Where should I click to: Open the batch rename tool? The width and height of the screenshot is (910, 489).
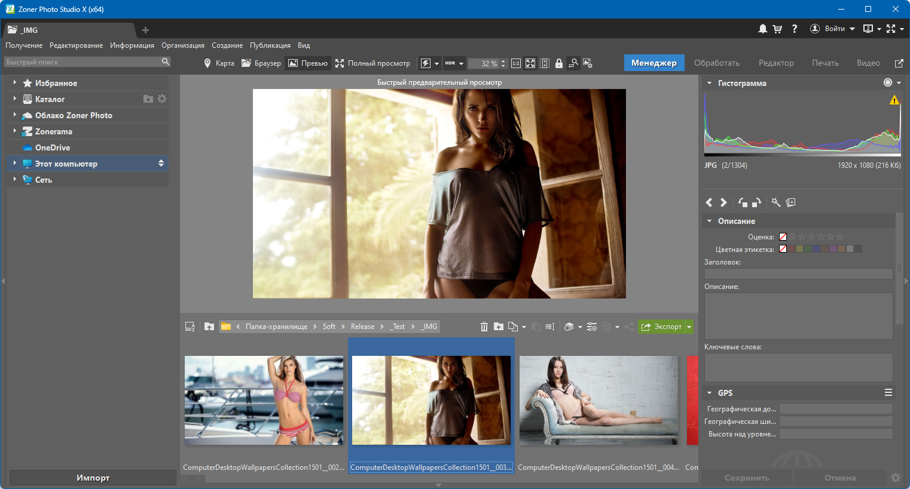tap(550, 327)
